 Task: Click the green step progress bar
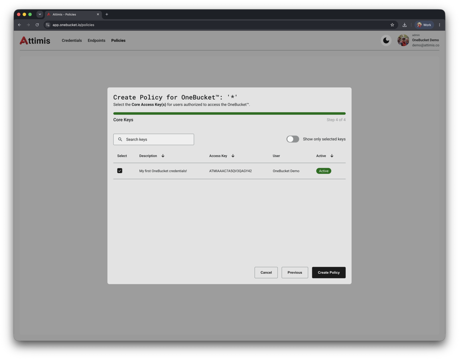click(x=229, y=113)
